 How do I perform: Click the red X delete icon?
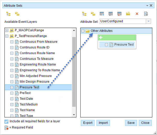[x=137, y=14]
